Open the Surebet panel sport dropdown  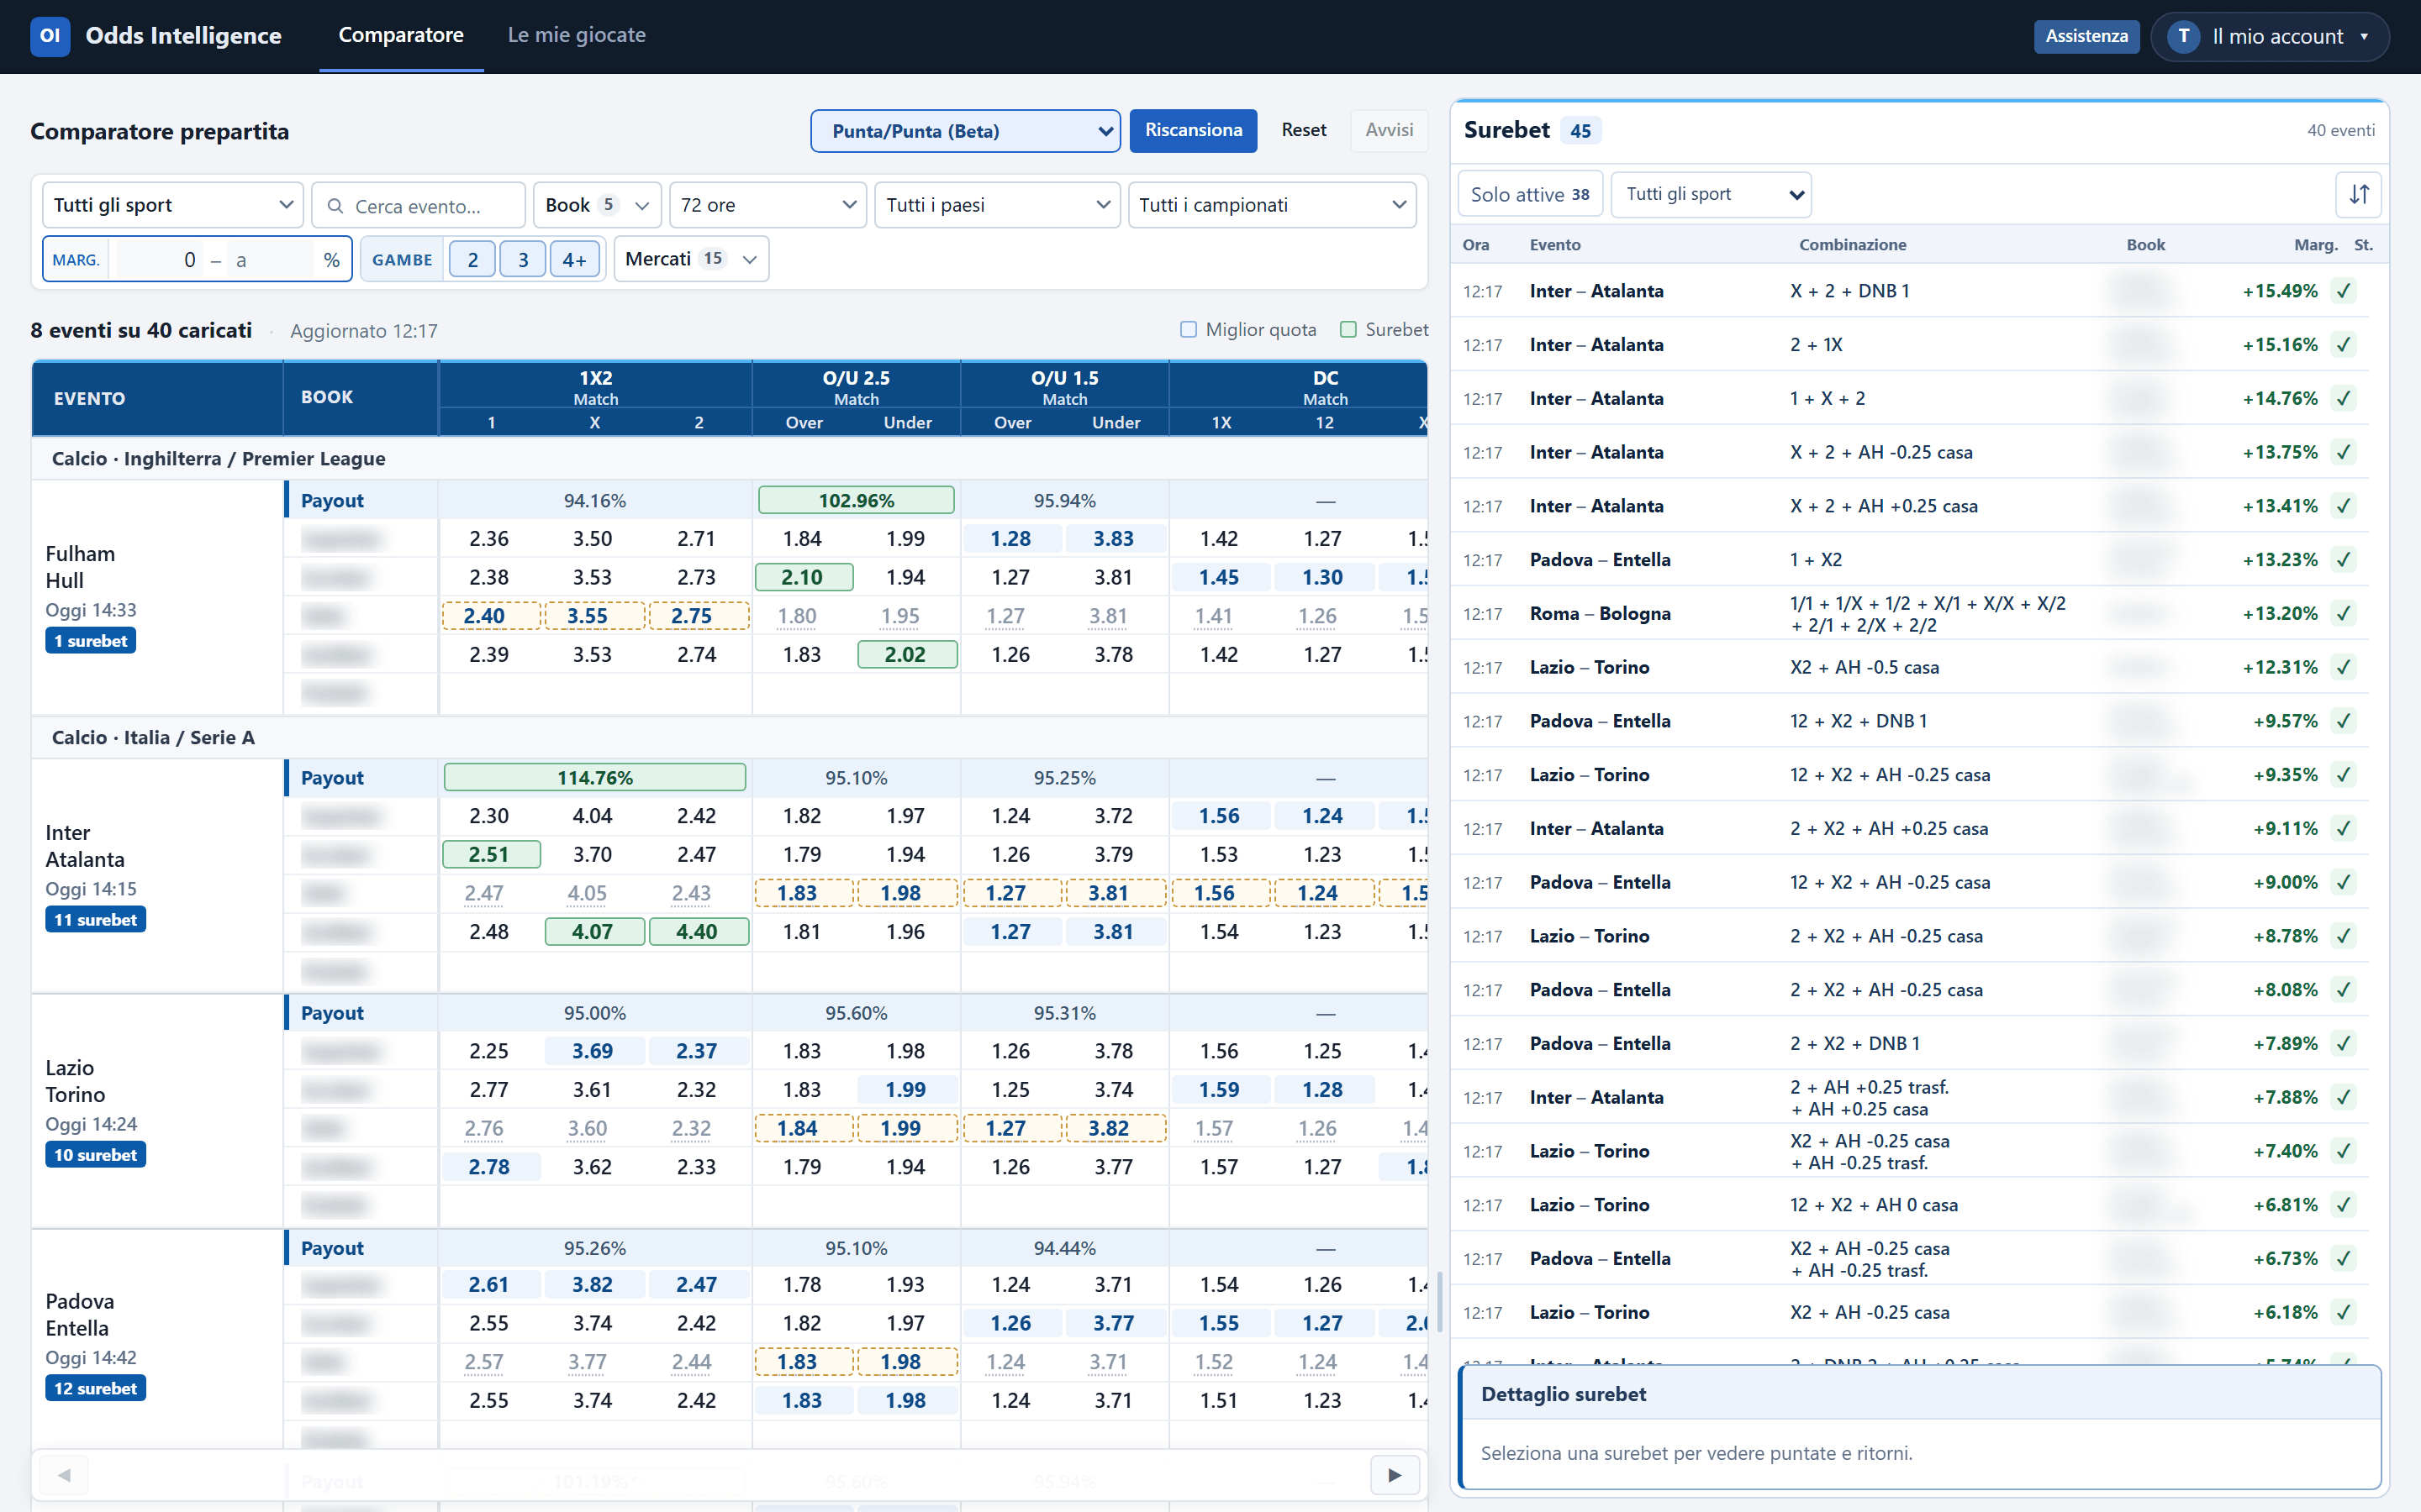1712,194
